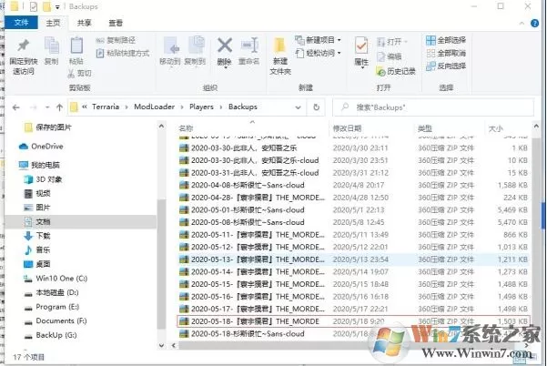Navigate to Players in breadcrumb path

[201, 107]
